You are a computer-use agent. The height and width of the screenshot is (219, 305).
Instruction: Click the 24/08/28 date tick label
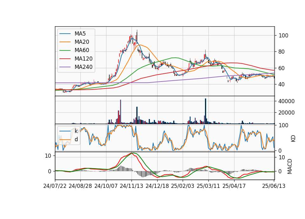pyautogui.click(x=80, y=186)
